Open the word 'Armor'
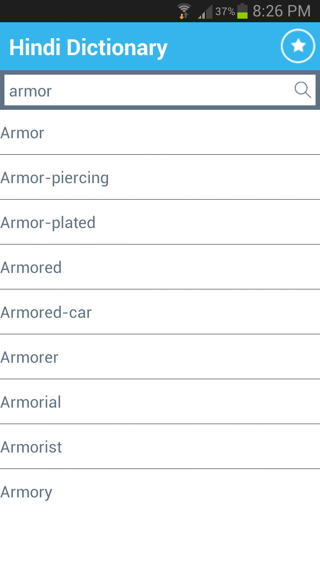This screenshot has width=320, height=569. click(x=160, y=132)
